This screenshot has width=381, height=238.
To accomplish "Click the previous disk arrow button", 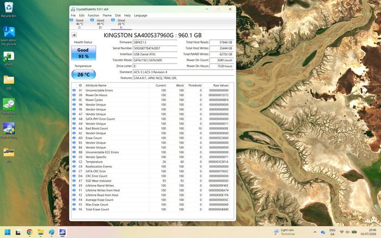I will pyautogui.click(x=74, y=35).
